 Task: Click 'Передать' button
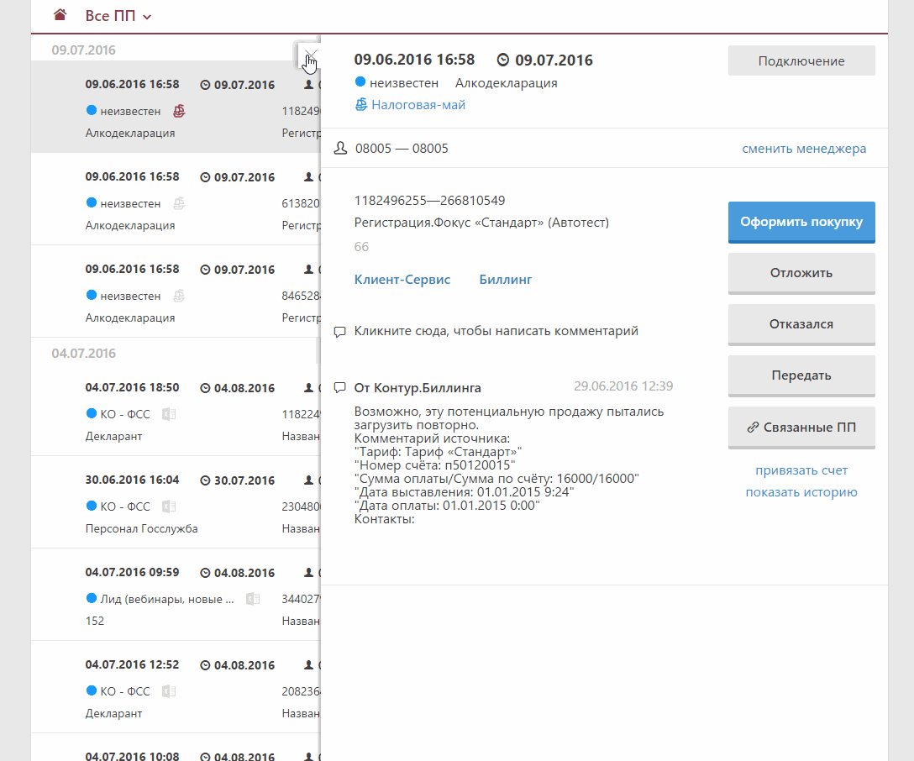[801, 375]
